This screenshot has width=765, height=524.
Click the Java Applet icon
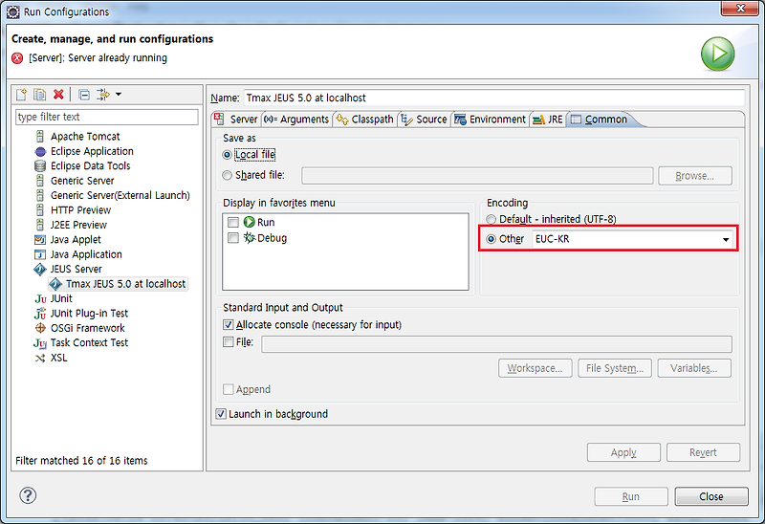coord(40,240)
